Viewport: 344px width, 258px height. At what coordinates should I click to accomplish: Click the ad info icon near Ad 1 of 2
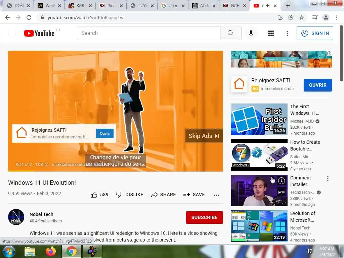[x=46, y=165]
